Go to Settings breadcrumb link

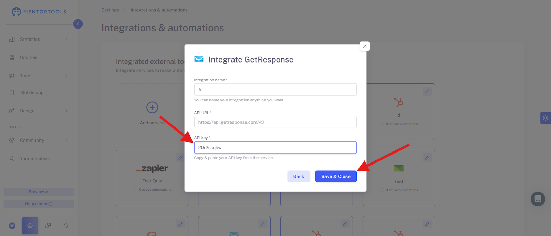110,10
